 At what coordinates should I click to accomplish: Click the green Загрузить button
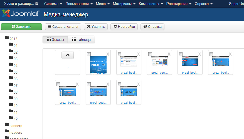[x=21, y=27]
